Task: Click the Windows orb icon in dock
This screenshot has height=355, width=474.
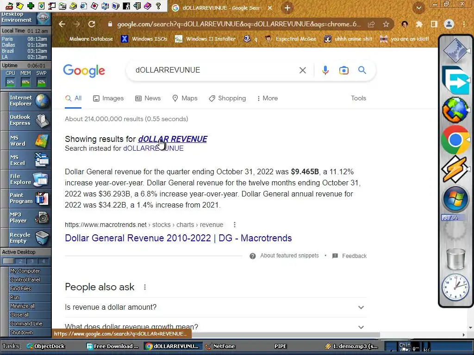Action: (x=455, y=200)
